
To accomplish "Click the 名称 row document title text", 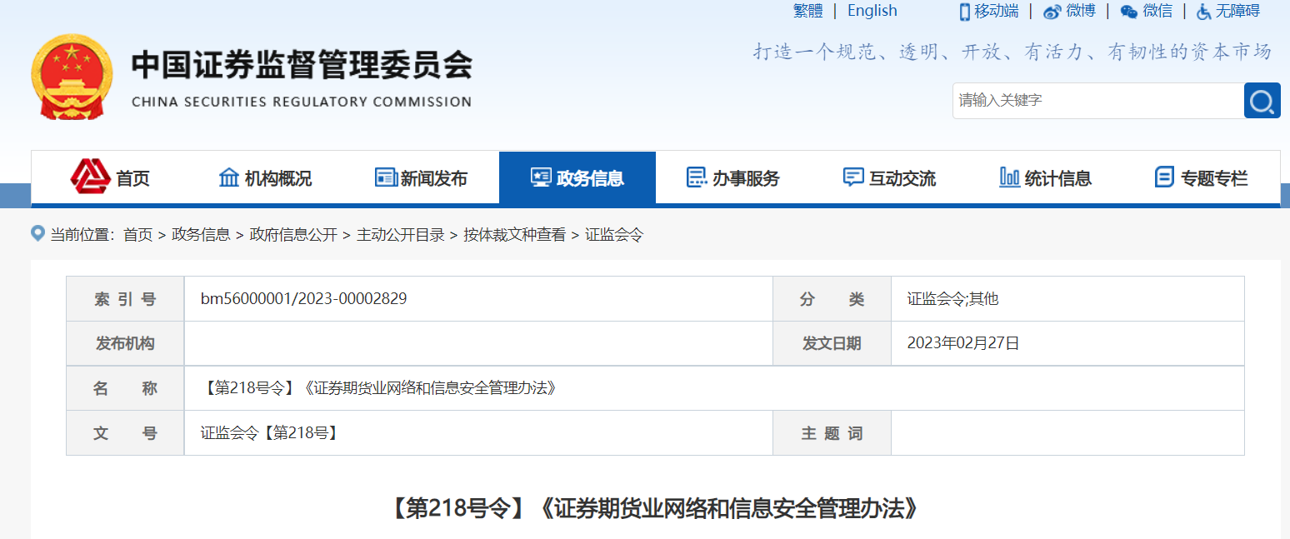I will (379, 388).
